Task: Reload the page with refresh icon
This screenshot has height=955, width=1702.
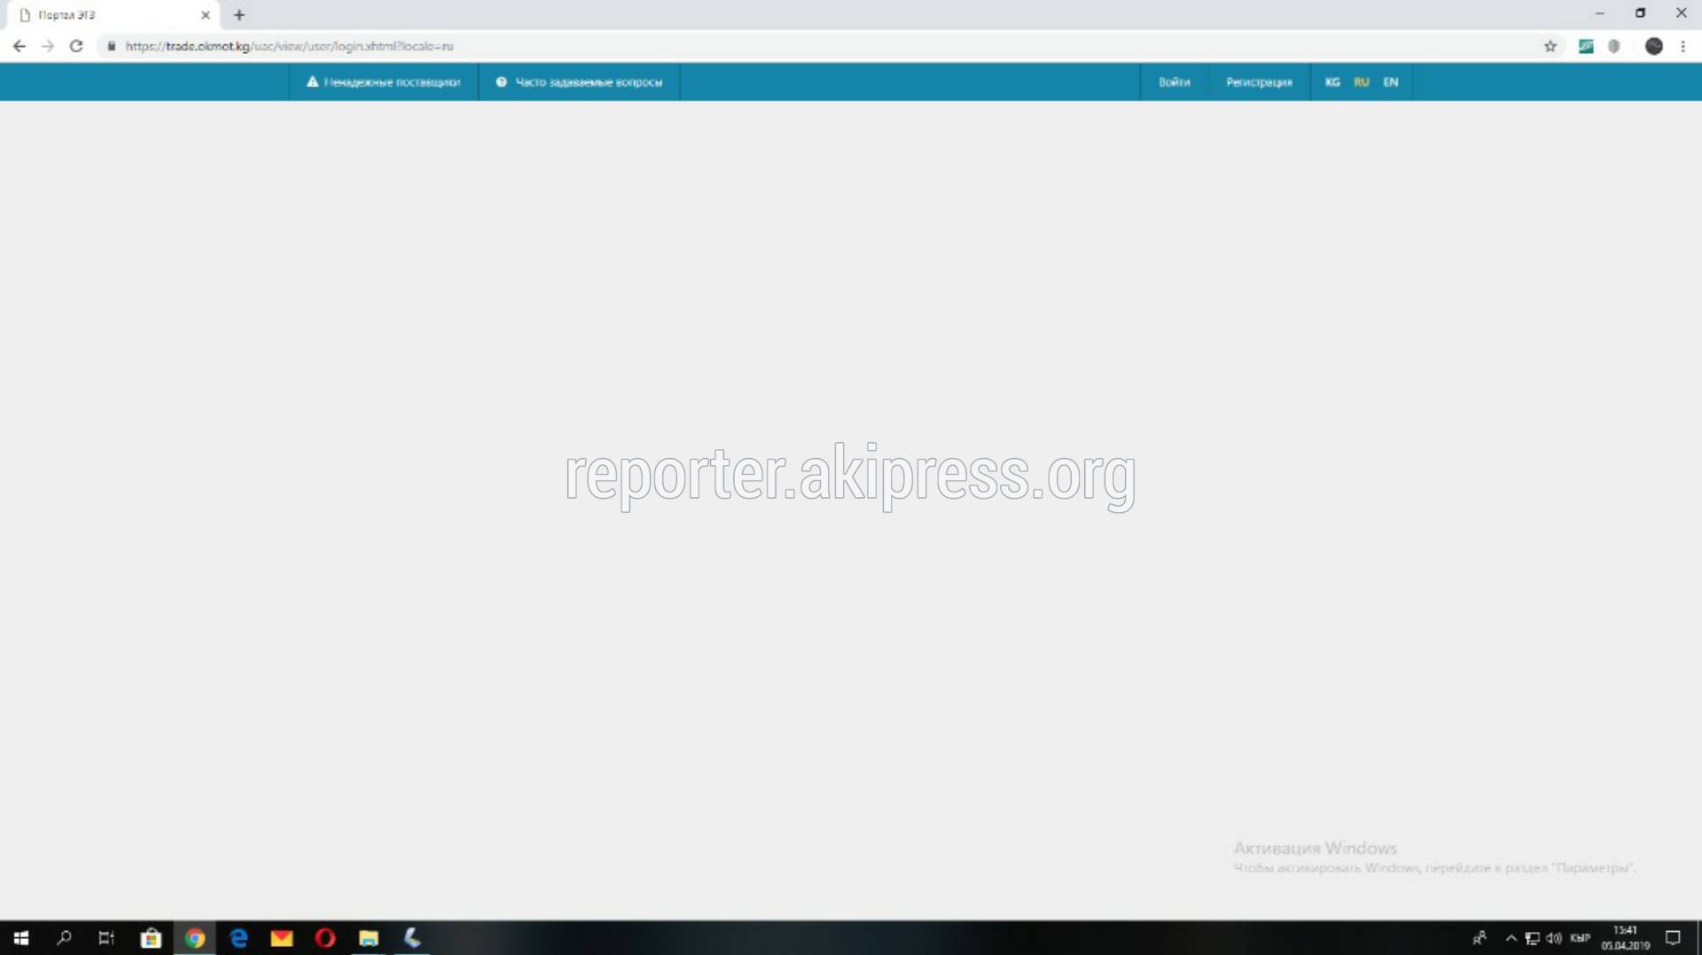Action: [76, 46]
